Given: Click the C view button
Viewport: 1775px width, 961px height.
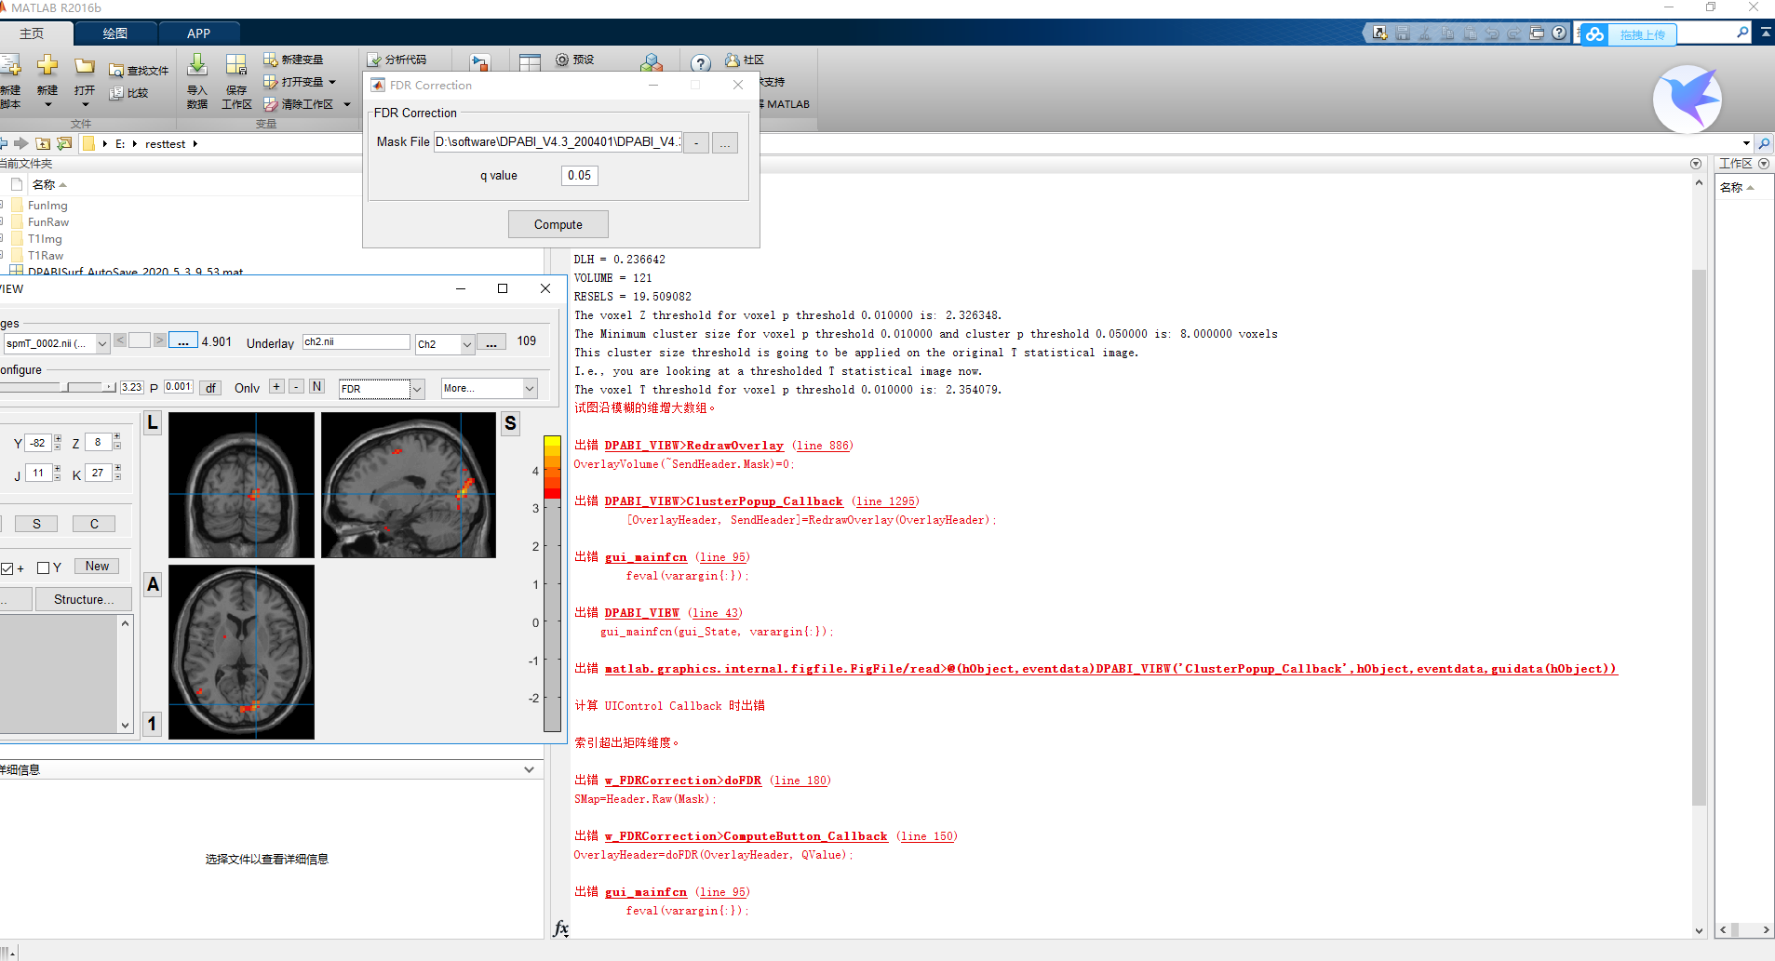Looking at the screenshot, I should pyautogui.click(x=94, y=524).
